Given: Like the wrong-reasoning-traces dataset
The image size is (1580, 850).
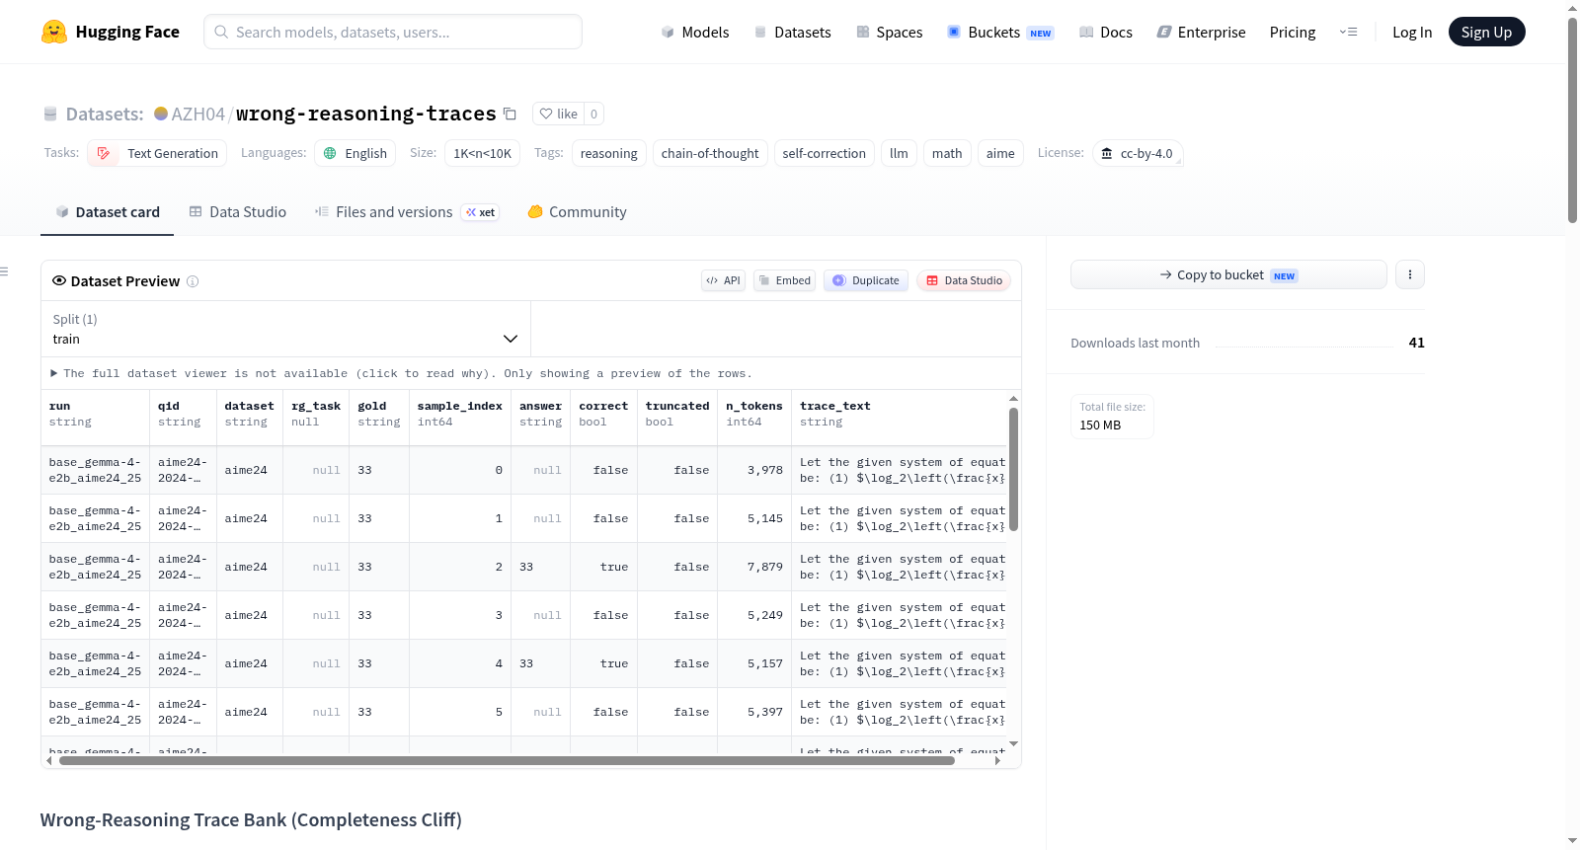Looking at the screenshot, I should click(x=559, y=114).
